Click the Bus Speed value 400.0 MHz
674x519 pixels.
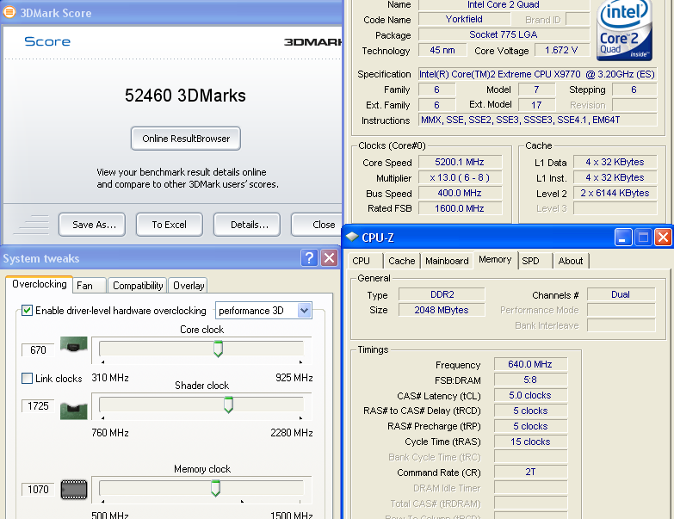coord(460,193)
